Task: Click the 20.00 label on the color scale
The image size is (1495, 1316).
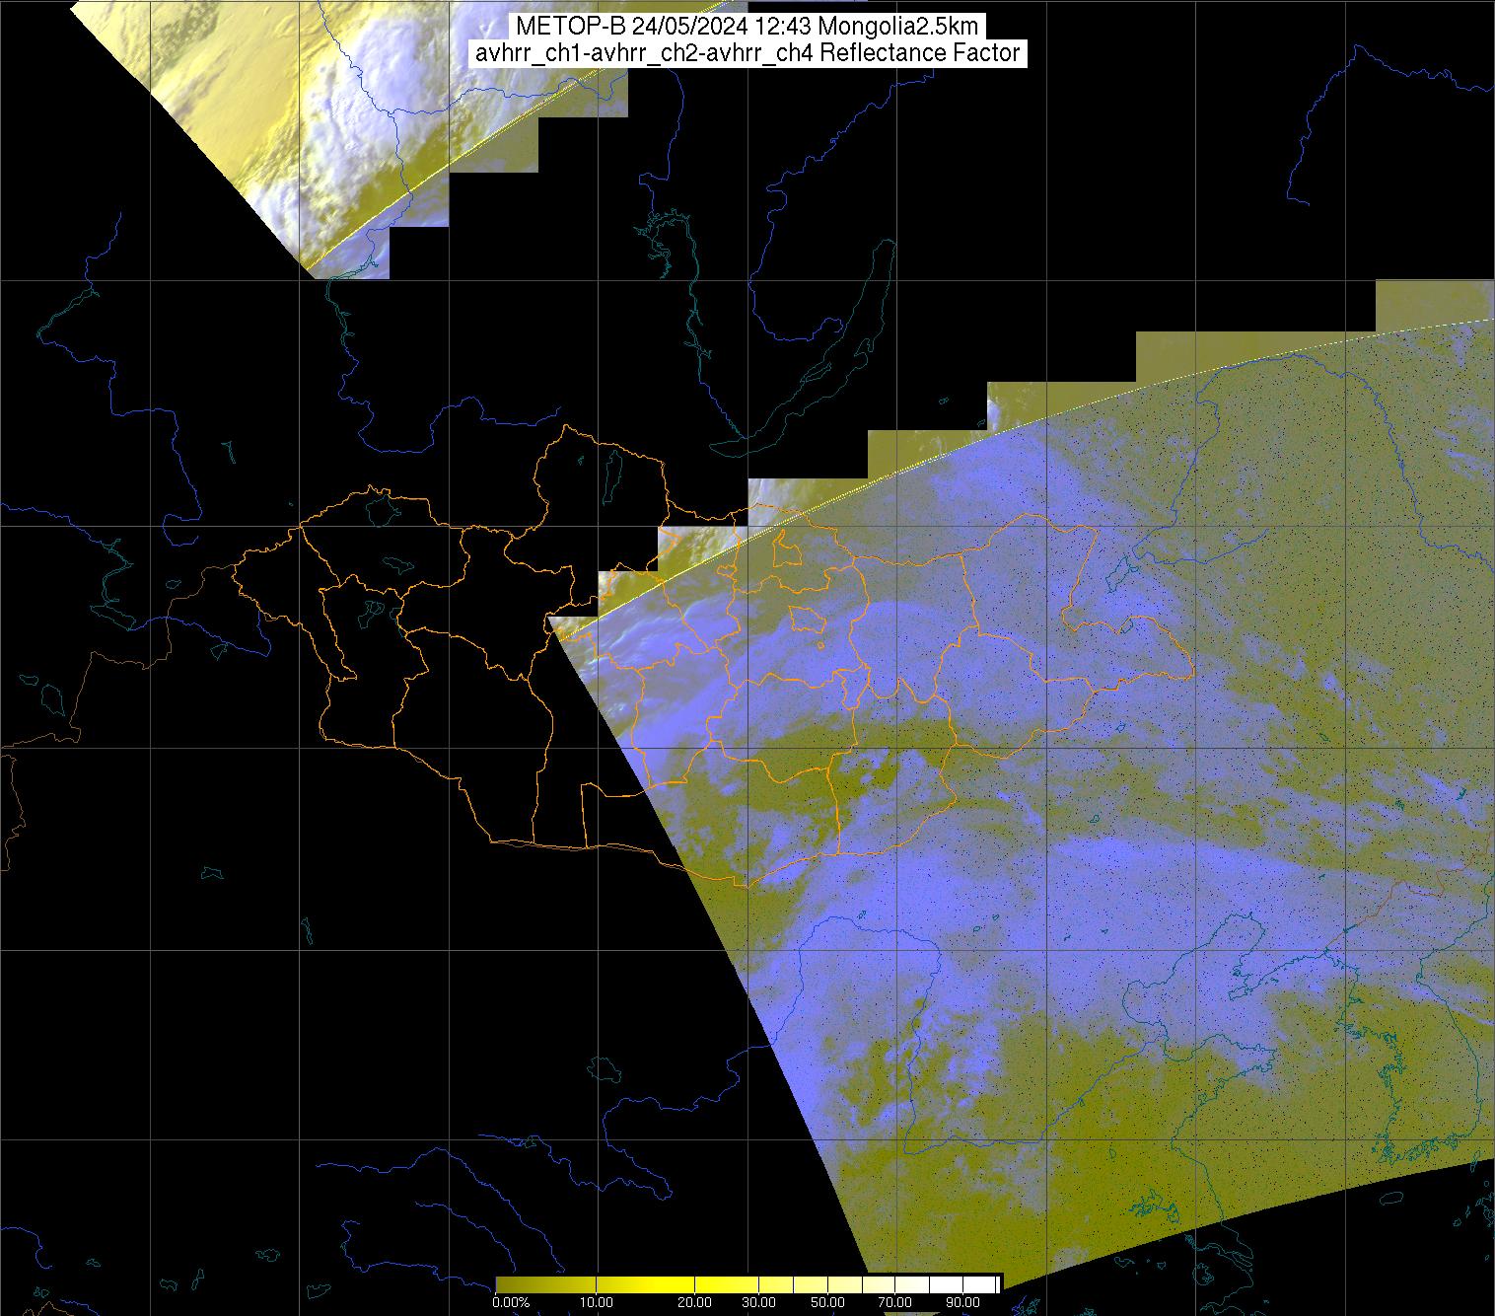Action: click(x=694, y=1302)
